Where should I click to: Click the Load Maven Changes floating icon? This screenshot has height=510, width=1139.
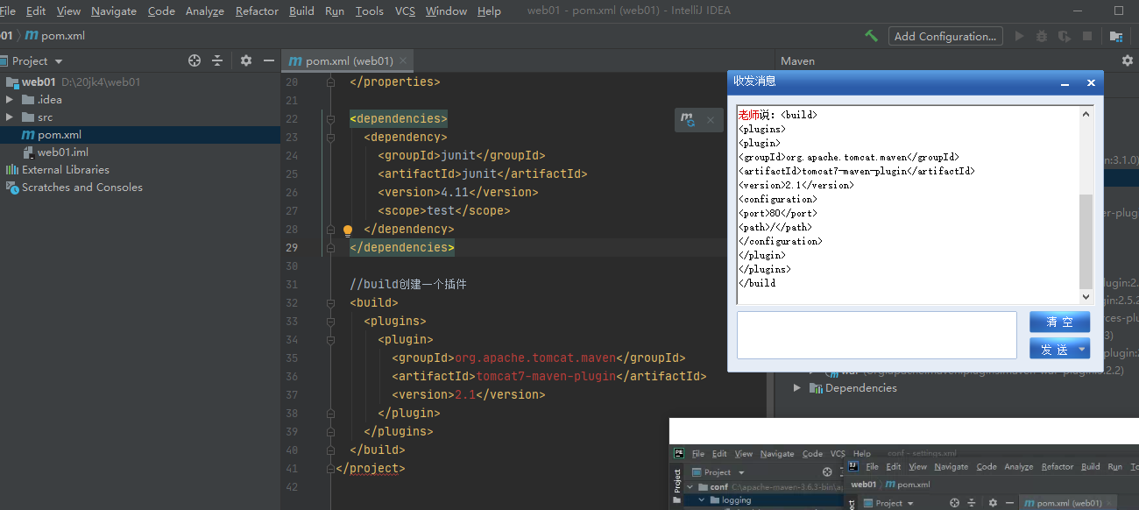point(689,120)
